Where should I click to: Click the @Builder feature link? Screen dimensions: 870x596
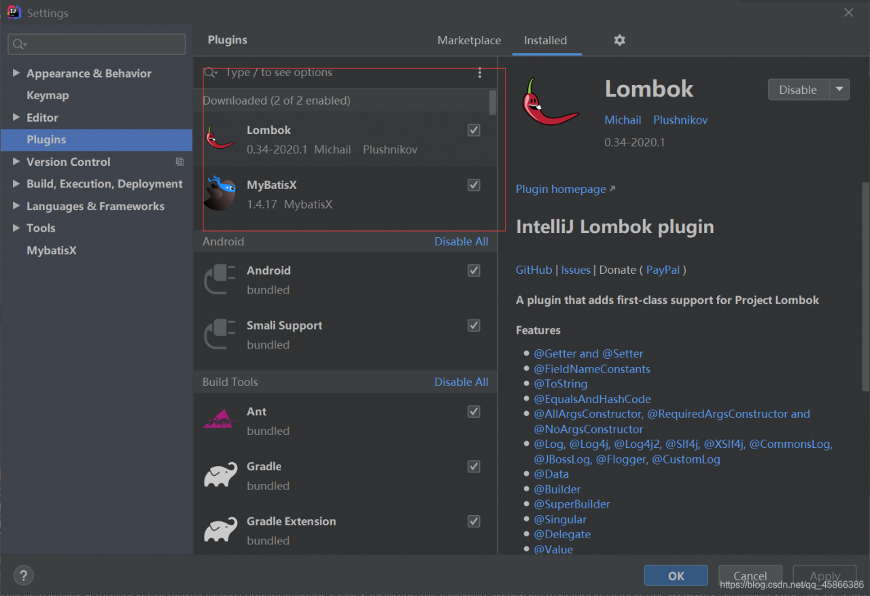pyautogui.click(x=557, y=489)
